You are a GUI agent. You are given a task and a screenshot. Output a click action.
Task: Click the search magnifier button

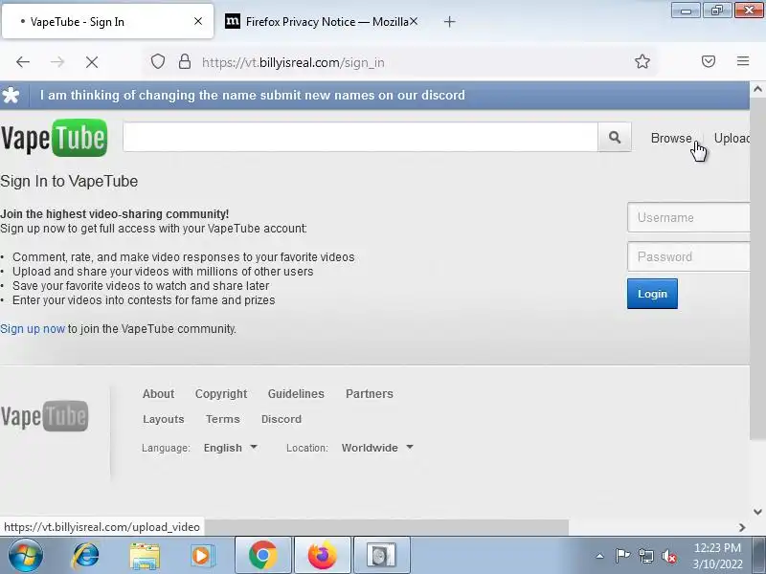[615, 137]
